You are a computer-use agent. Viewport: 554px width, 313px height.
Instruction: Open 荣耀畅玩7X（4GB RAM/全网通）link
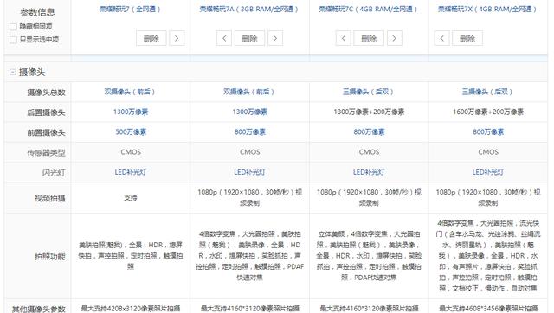487,10
